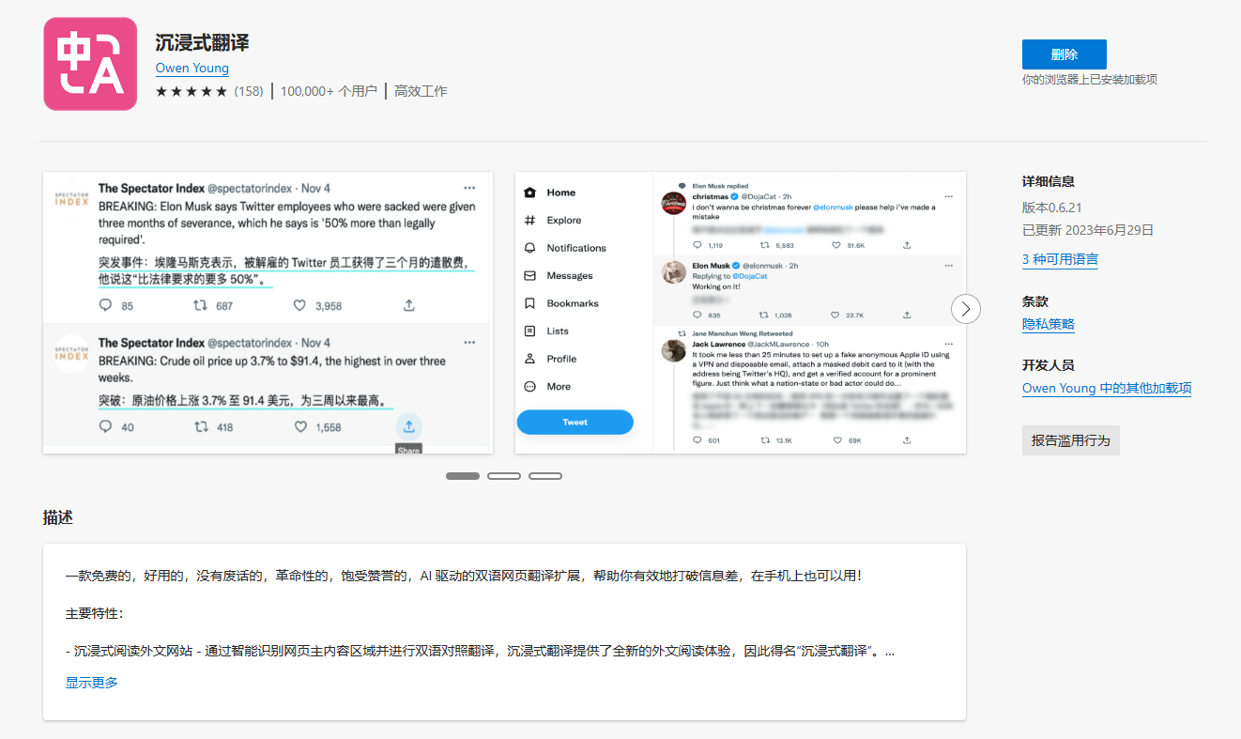Click the 沉浸式翻译 pink extension logo
The image size is (1241, 739).
89,63
